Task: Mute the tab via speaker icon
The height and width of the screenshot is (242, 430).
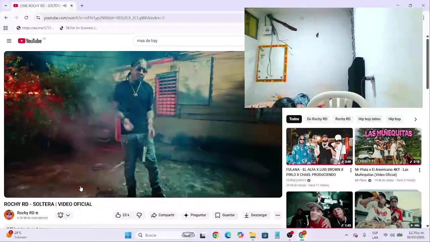Action: tap(65, 6)
